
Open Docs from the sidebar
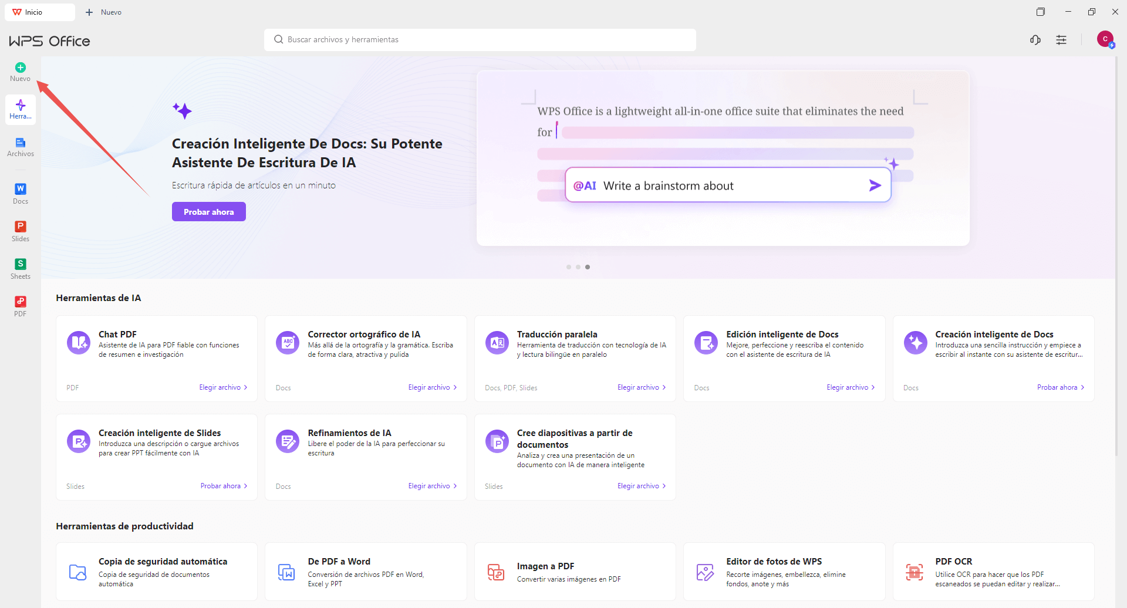[x=20, y=192]
